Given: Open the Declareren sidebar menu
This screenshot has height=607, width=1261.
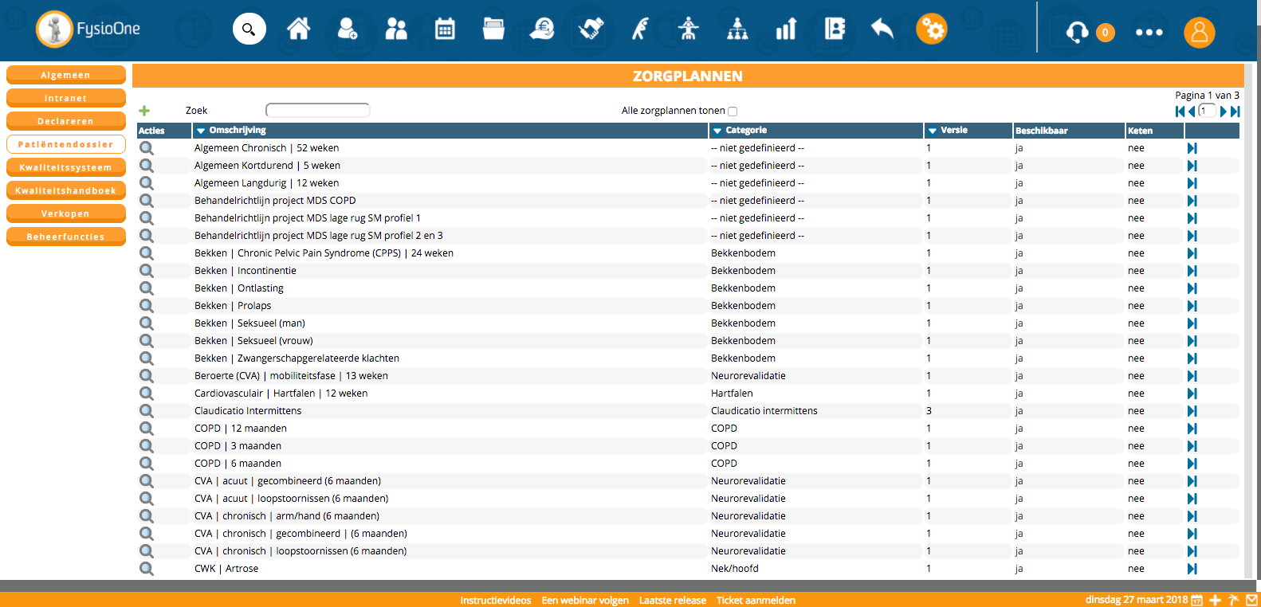Looking at the screenshot, I should 66,121.
